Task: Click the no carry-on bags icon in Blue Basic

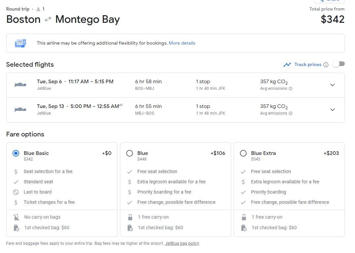Action: [x=16, y=217]
